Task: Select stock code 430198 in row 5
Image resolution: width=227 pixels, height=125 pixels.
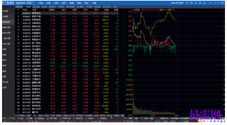Action: (x=26, y=26)
